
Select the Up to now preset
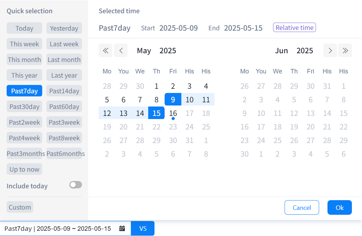point(24,169)
